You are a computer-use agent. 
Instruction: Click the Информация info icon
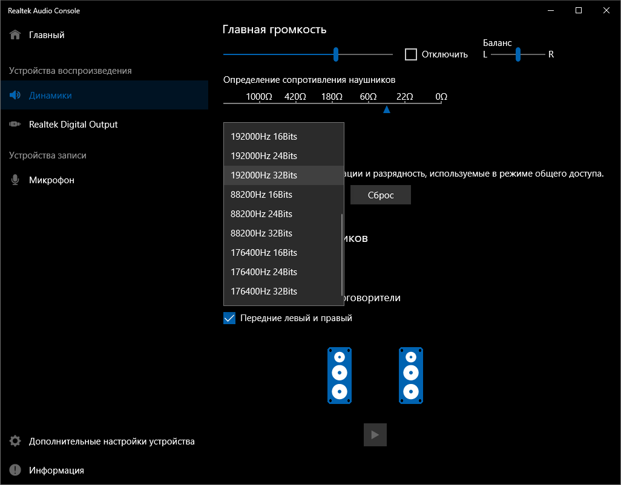click(16, 470)
